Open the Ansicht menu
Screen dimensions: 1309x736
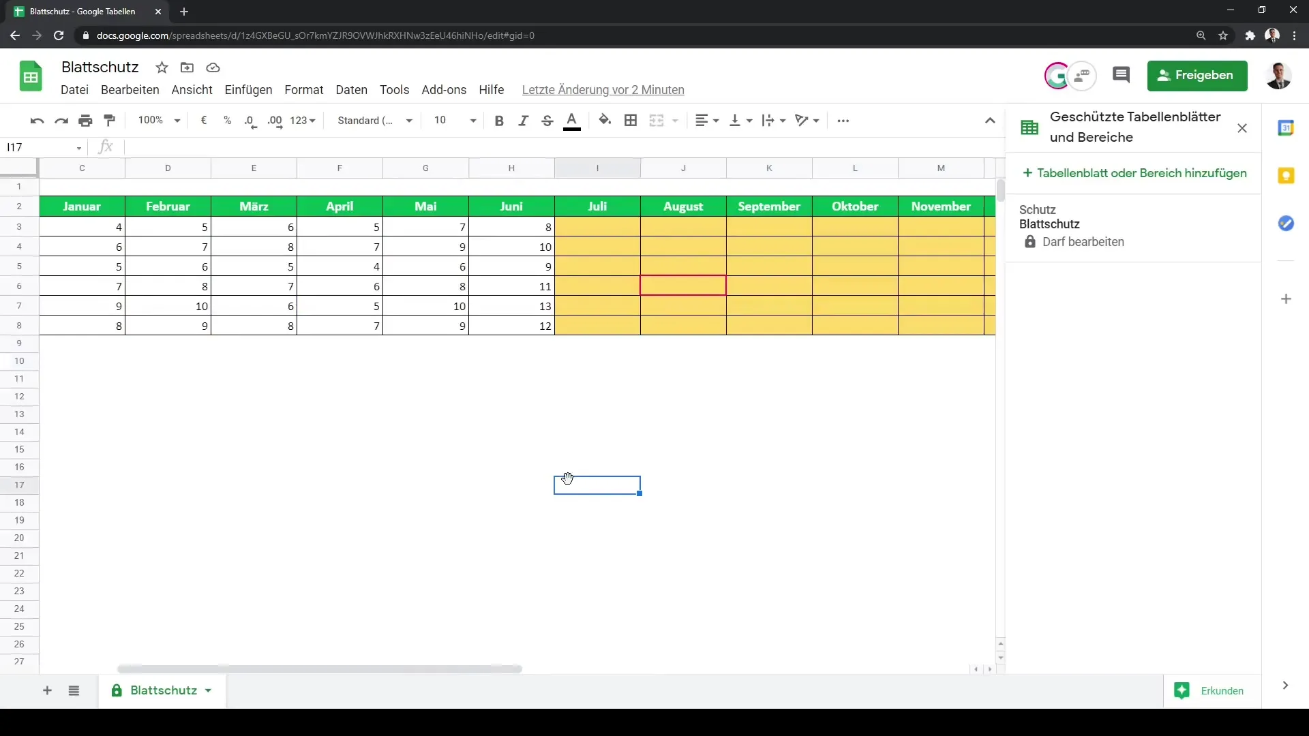[192, 90]
